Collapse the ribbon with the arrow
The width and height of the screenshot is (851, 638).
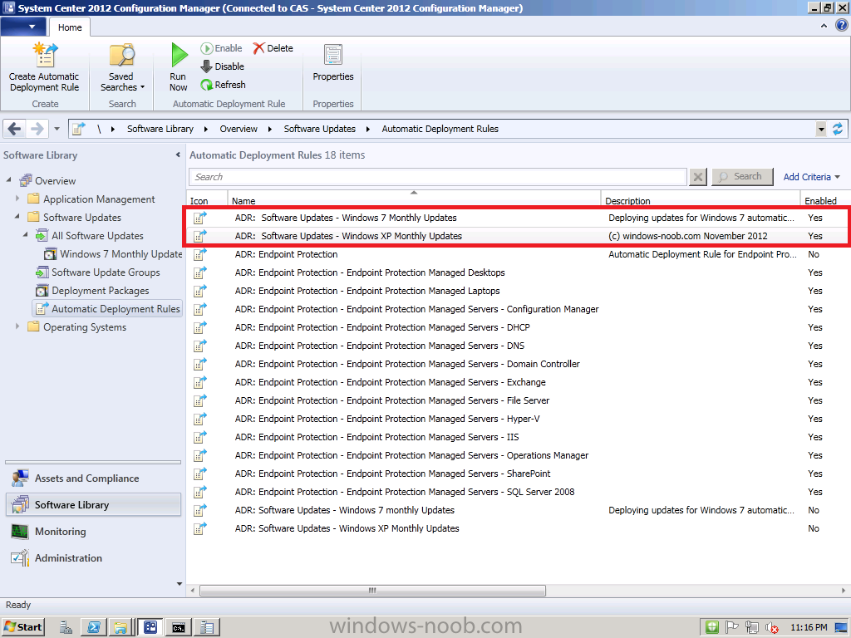824,26
